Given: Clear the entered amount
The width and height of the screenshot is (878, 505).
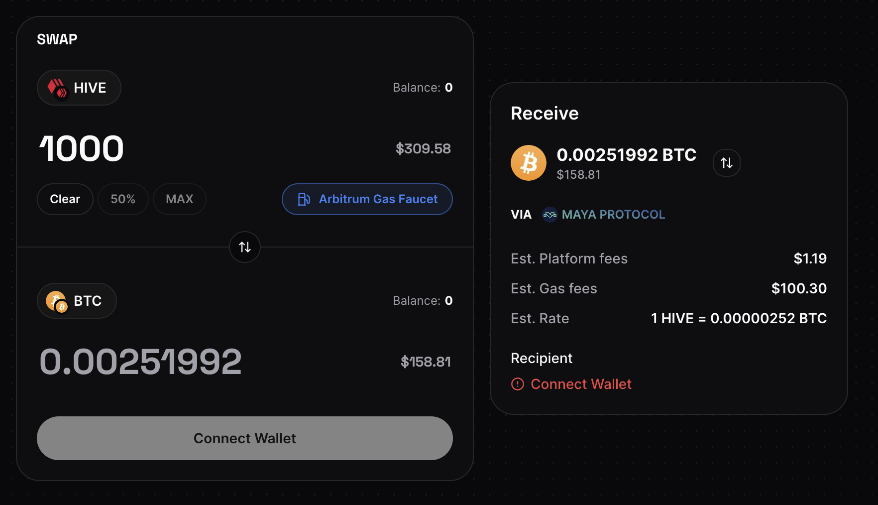Looking at the screenshot, I should [x=65, y=199].
